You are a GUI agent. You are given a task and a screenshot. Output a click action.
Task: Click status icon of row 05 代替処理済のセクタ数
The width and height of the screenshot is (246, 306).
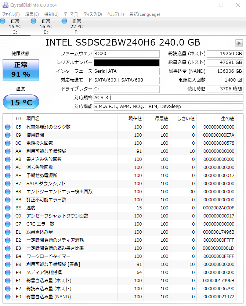coord(8,127)
